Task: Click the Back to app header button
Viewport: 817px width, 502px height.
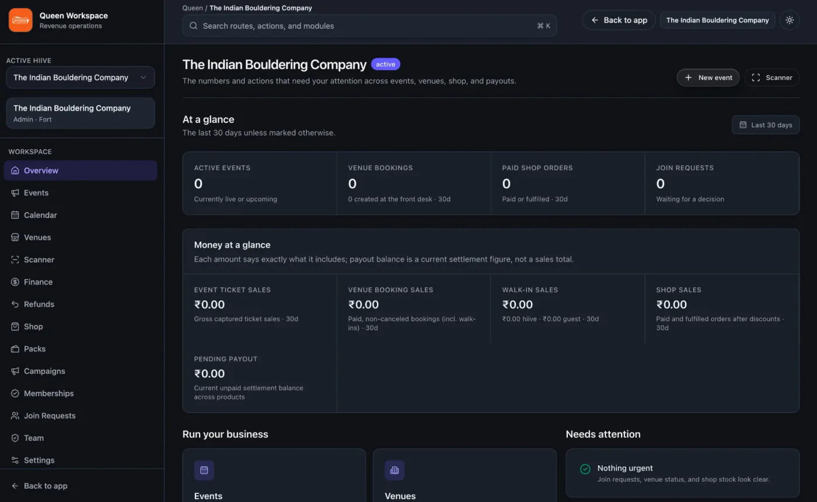Action: pos(619,20)
